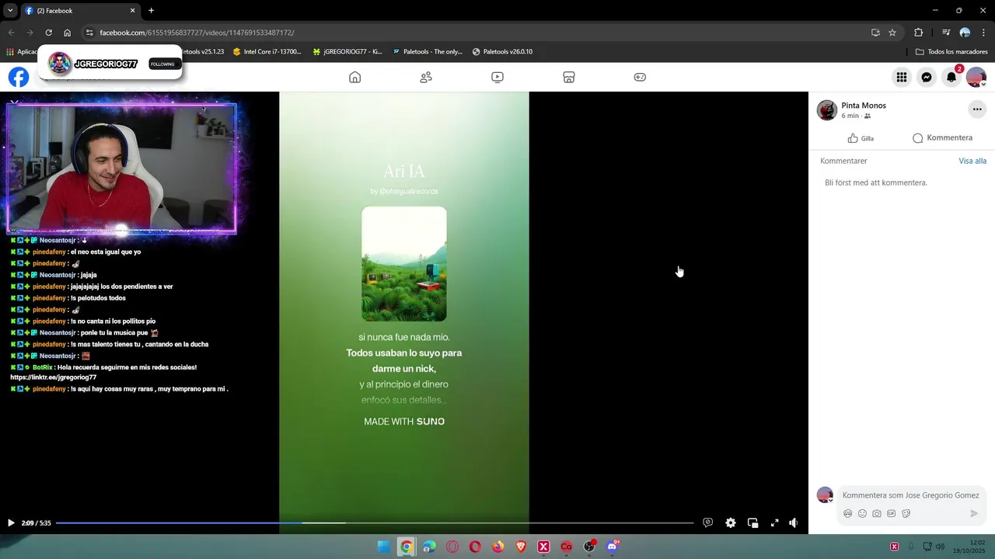The height and width of the screenshot is (559, 995).
Task: Toggle video captions
Action: [x=707, y=523]
